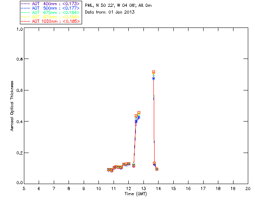This screenshot has height=204, width=255.
Task: Click the y-axis tick label '0.4'
Action: 20,122
